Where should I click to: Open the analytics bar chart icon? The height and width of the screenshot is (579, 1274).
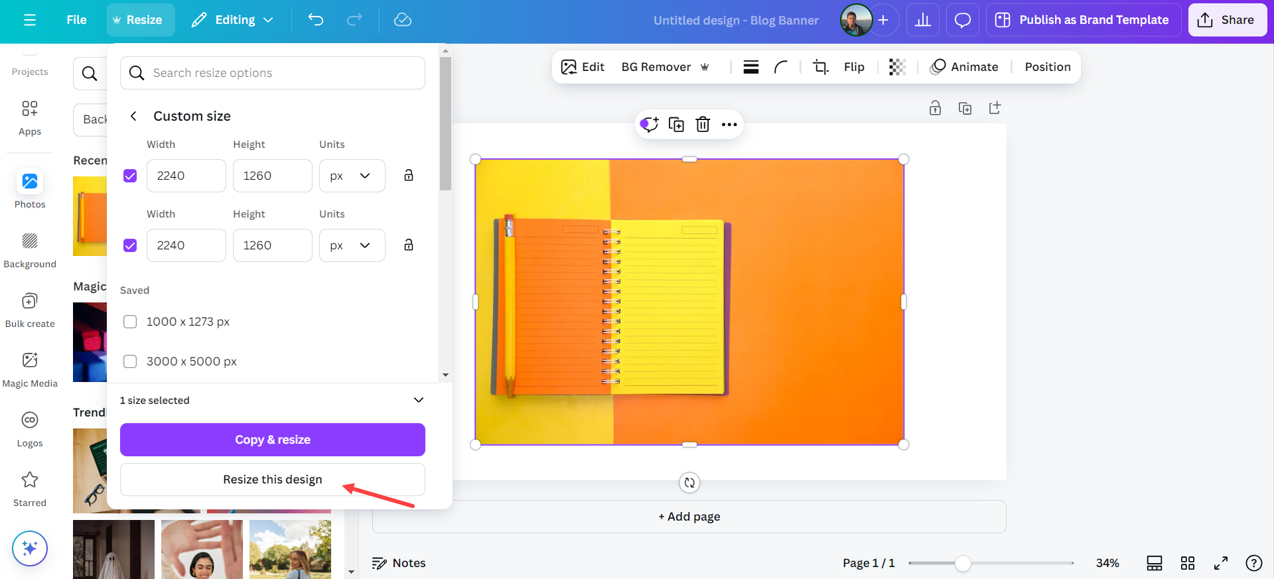(x=923, y=20)
